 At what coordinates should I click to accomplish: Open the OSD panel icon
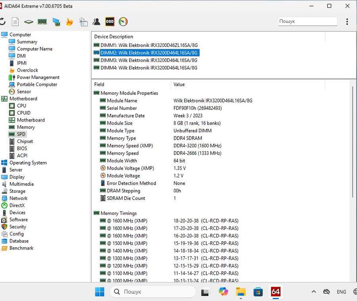(110, 22)
